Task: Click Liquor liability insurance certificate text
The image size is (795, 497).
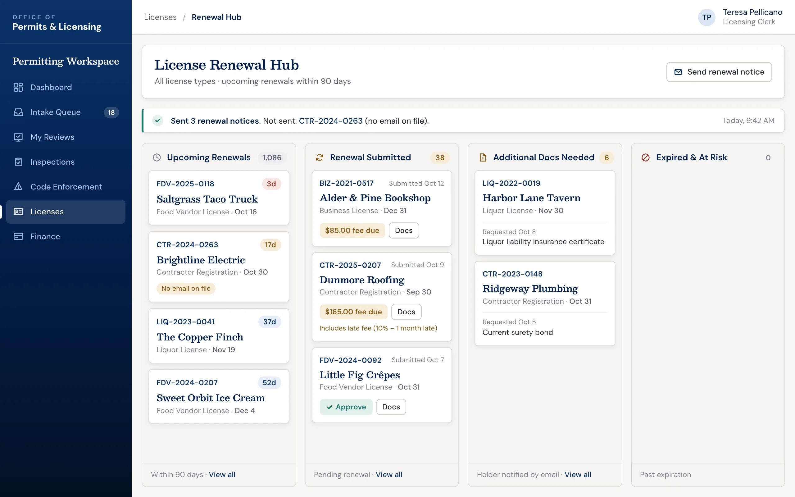Action: [x=543, y=242]
